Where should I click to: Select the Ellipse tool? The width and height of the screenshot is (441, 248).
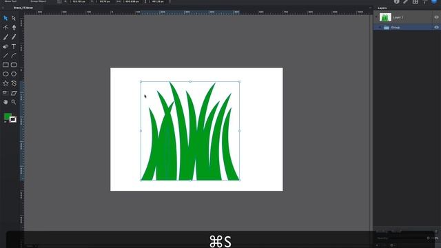click(x=6, y=74)
